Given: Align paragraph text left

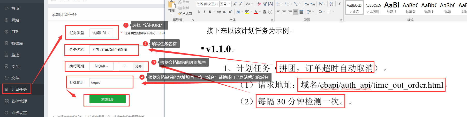Looking at the screenshot, I should pyautogui.click(x=278, y=12).
